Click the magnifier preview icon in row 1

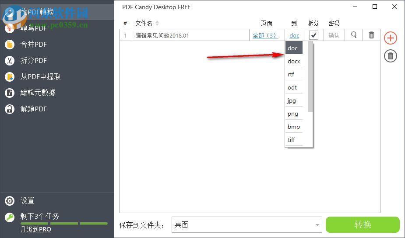pos(354,35)
